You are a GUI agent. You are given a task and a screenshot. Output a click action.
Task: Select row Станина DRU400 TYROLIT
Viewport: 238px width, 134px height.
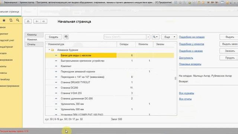click(110, 82)
